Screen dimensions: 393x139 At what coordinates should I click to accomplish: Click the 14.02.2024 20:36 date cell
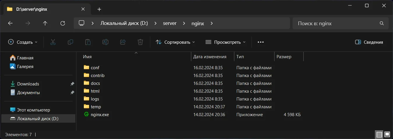click(x=209, y=114)
